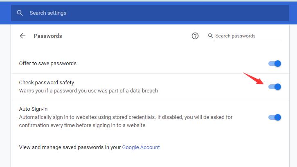Focus the Search settings field

pos(150,13)
